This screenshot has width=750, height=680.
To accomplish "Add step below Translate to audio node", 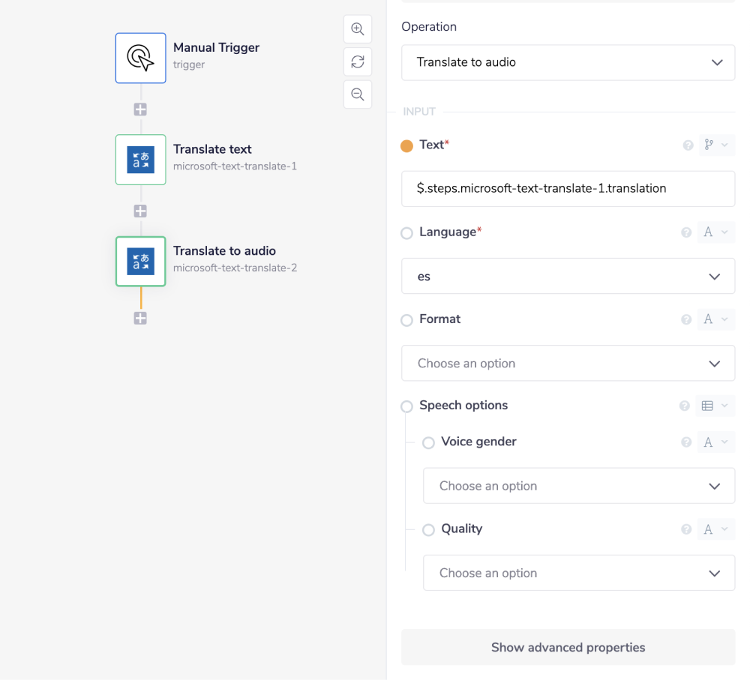I will click(x=140, y=319).
